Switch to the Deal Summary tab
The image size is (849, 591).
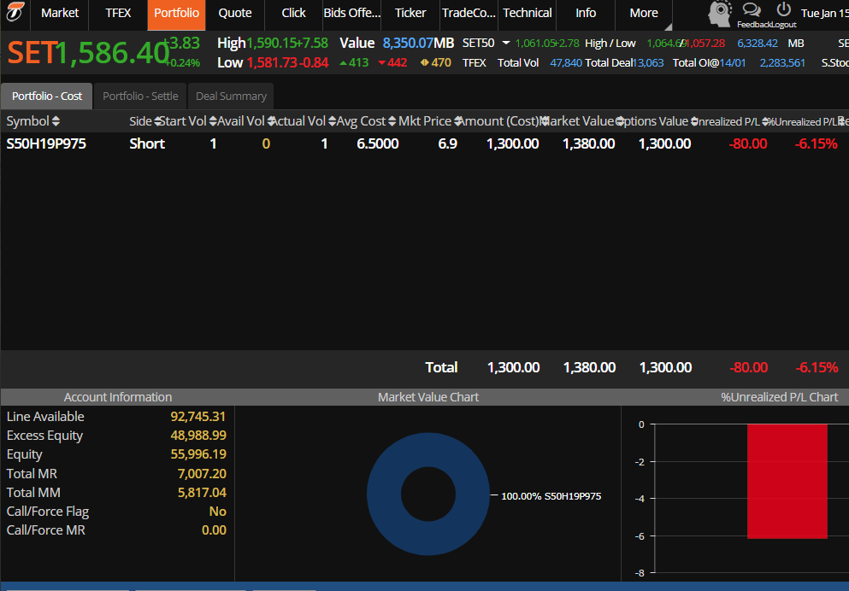coord(231,97)
